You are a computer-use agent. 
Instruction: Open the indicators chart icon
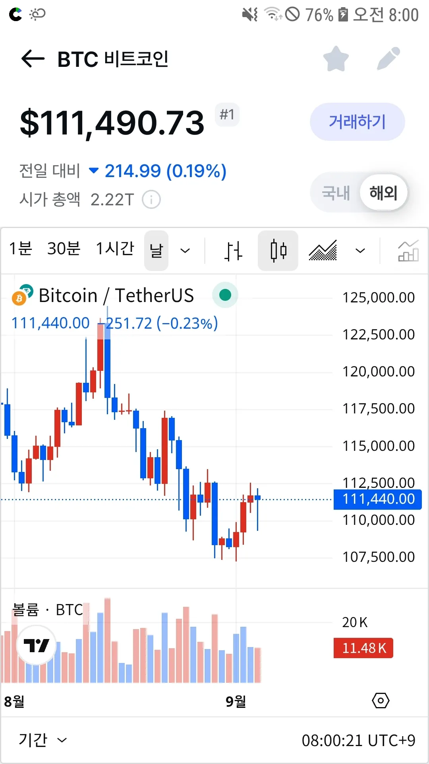pos(408,251)
